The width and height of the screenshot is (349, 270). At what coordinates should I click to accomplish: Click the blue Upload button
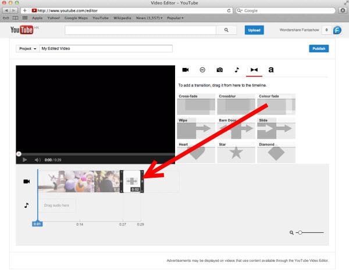(254, 30)
